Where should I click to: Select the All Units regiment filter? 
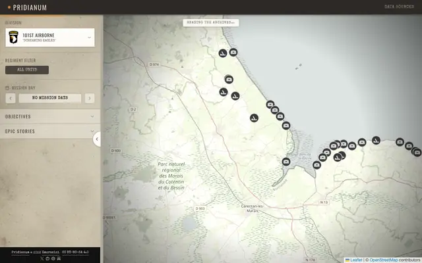tap(27, 70)
